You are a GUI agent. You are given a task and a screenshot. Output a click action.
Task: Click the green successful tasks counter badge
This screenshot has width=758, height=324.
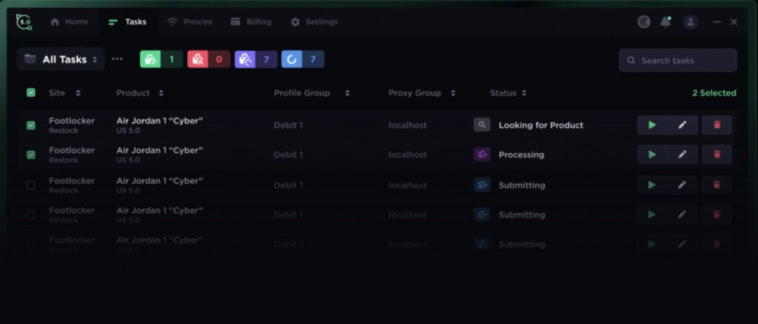161,59
